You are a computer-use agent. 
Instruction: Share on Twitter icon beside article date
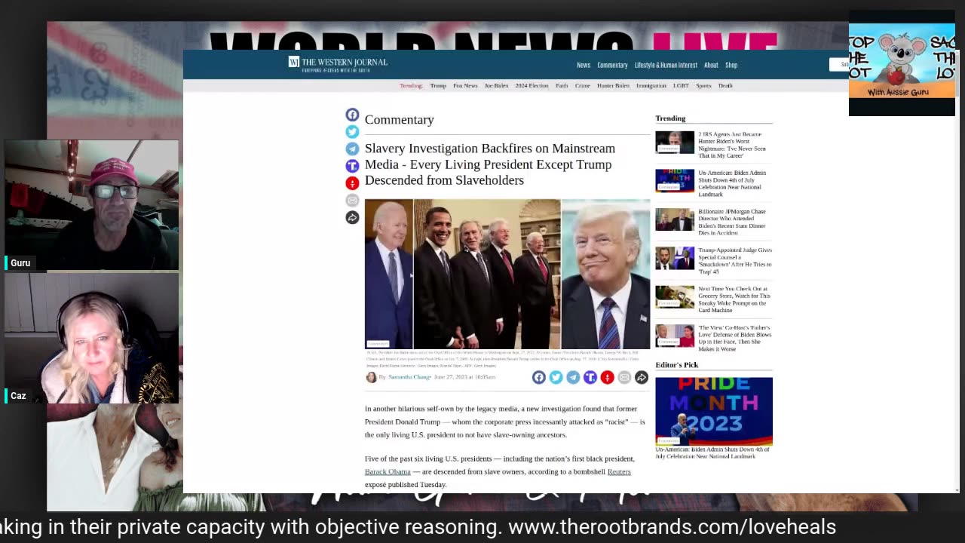[x=556, y=377]
